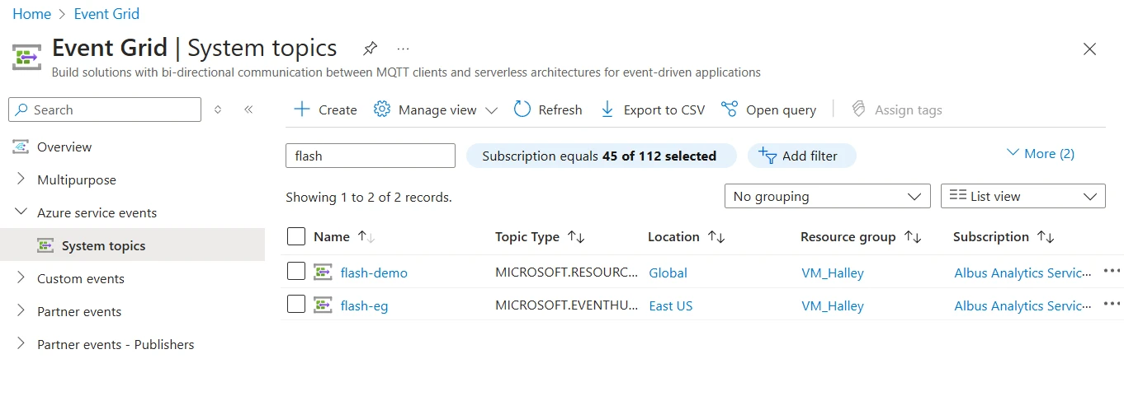The width and height of the screenshot is (1124, 396).
Task: Expand the Multipurpose sidebar section
Action: pyautogui.click(x=21, y=179)
